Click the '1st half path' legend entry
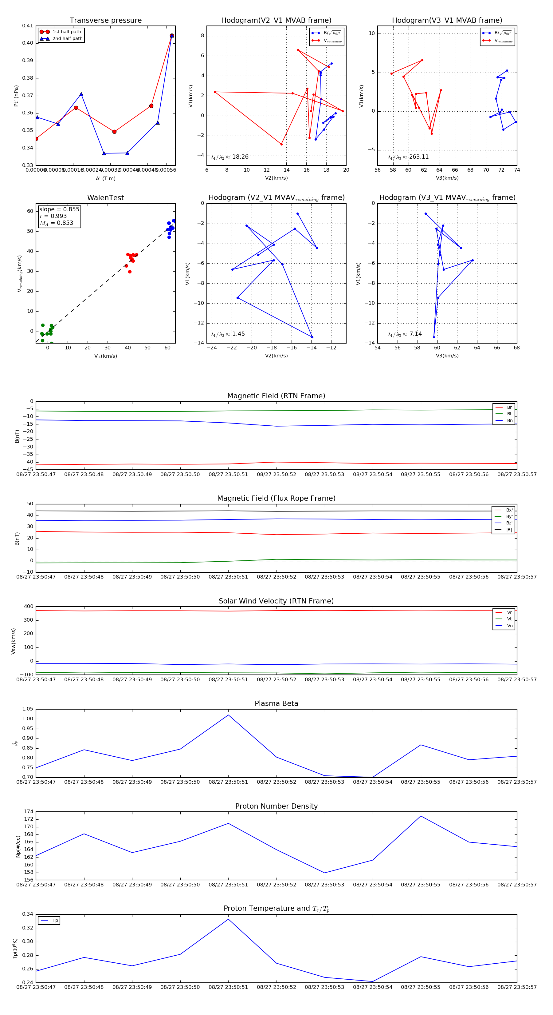553x1015 pixels. (x=61, y=32)
